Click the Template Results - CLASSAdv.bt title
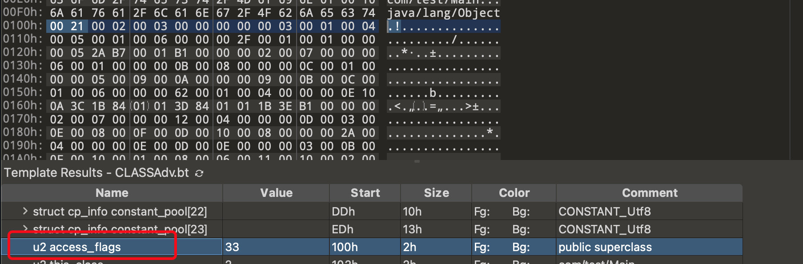The height and width of the screenshot is (264, 803). pos(96,173)
